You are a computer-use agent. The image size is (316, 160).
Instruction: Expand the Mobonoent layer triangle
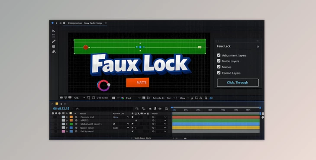[x=67, y=124]
